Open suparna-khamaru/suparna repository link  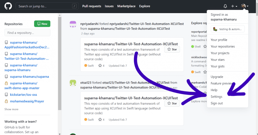click(29, 77)
